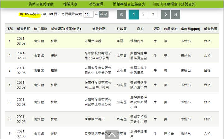The height and width of the screenshot is (139, 224).
Task: Click 合格 result in row 4
Action: coord(207,85)
